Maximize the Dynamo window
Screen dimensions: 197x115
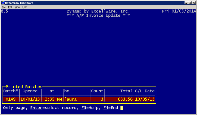coord(190,3)
